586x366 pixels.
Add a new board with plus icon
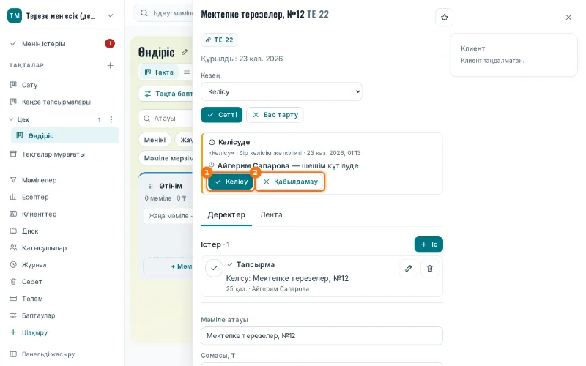[111, 65]
